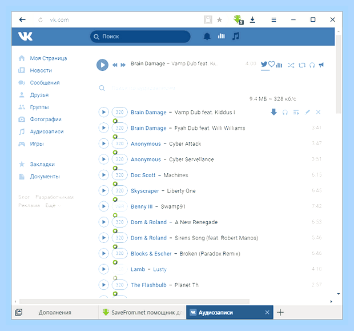Play Anonymous Cyber Attack
Screen dimensions: 354x331
[x=103, y=143]
